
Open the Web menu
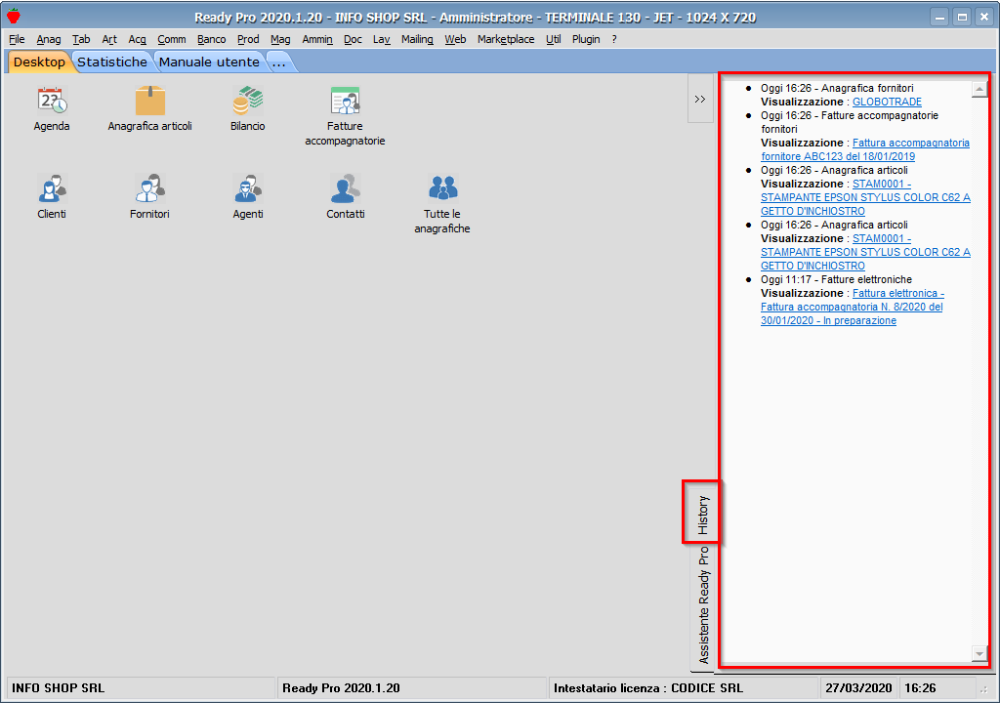click(x=455, y=39)
